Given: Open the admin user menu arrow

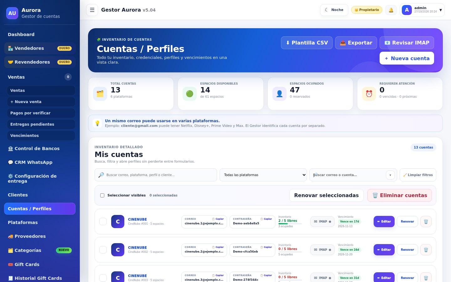Looking at the screenshot, I should [x=441, y=10].
